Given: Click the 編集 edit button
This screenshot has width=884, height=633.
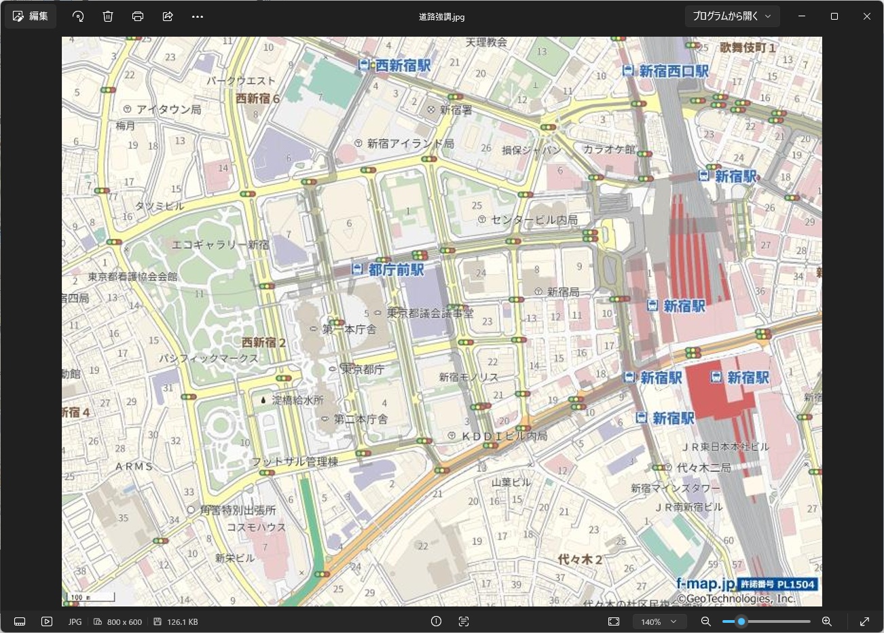Looking at the screenshot, I should coord(31,16).
